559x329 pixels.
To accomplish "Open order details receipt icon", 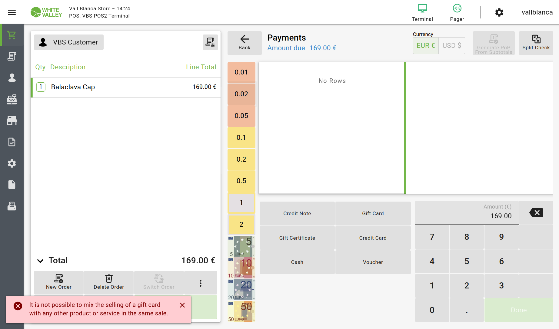I will [x=210, y=42].
